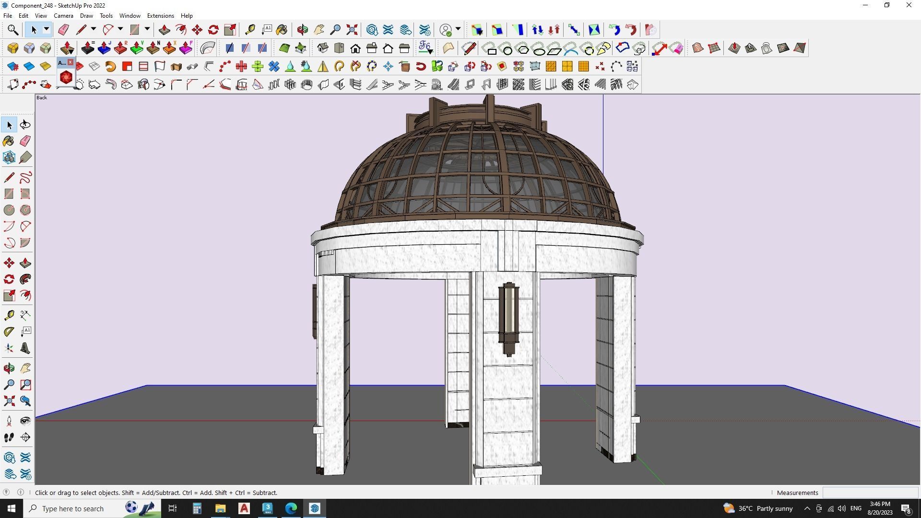Click the Scale tool in the top toolbar
Viewport: 921px width, 518px height.
coord(230,30)
